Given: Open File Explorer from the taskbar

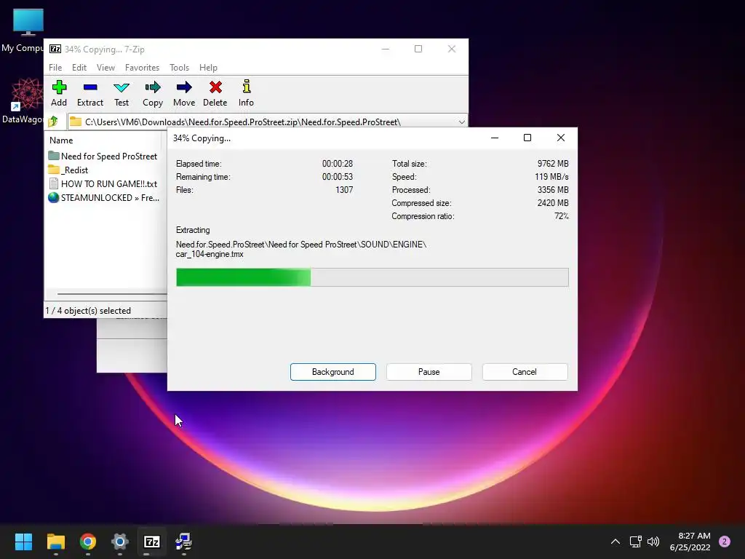Looking at the screenshot, I should [x=55, y=542].
